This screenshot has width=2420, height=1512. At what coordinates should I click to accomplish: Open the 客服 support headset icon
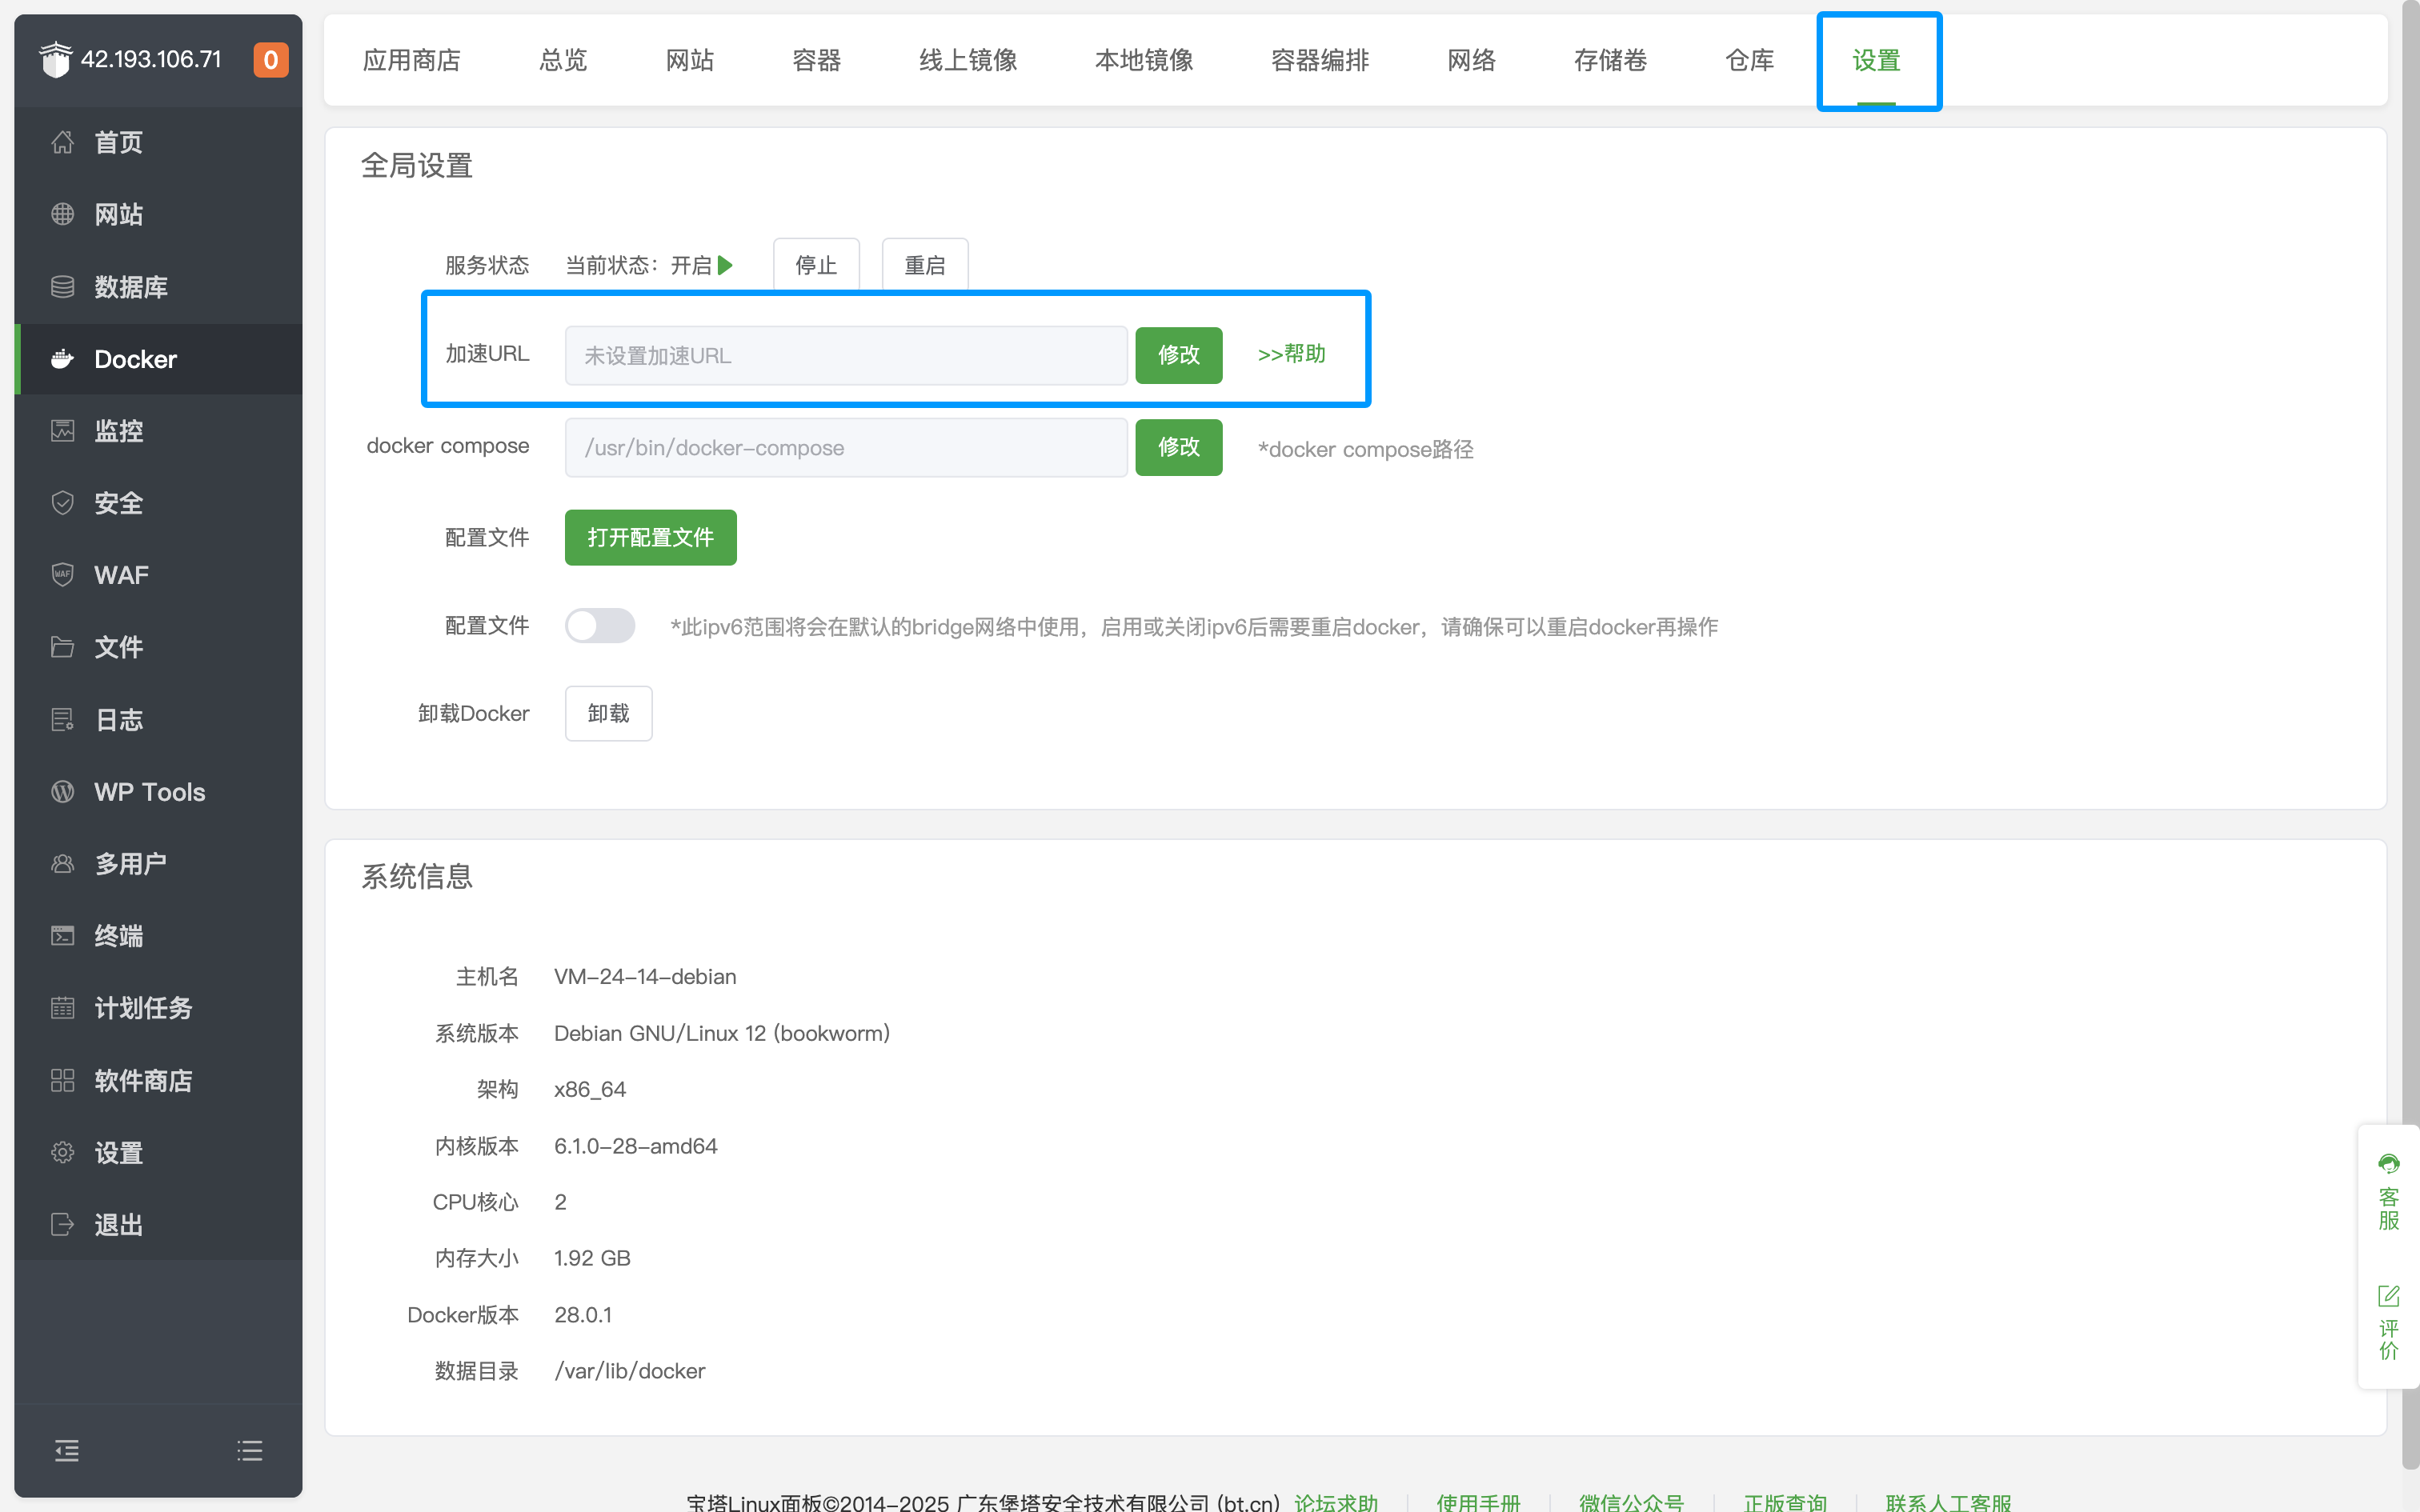coord(2388,1165)
